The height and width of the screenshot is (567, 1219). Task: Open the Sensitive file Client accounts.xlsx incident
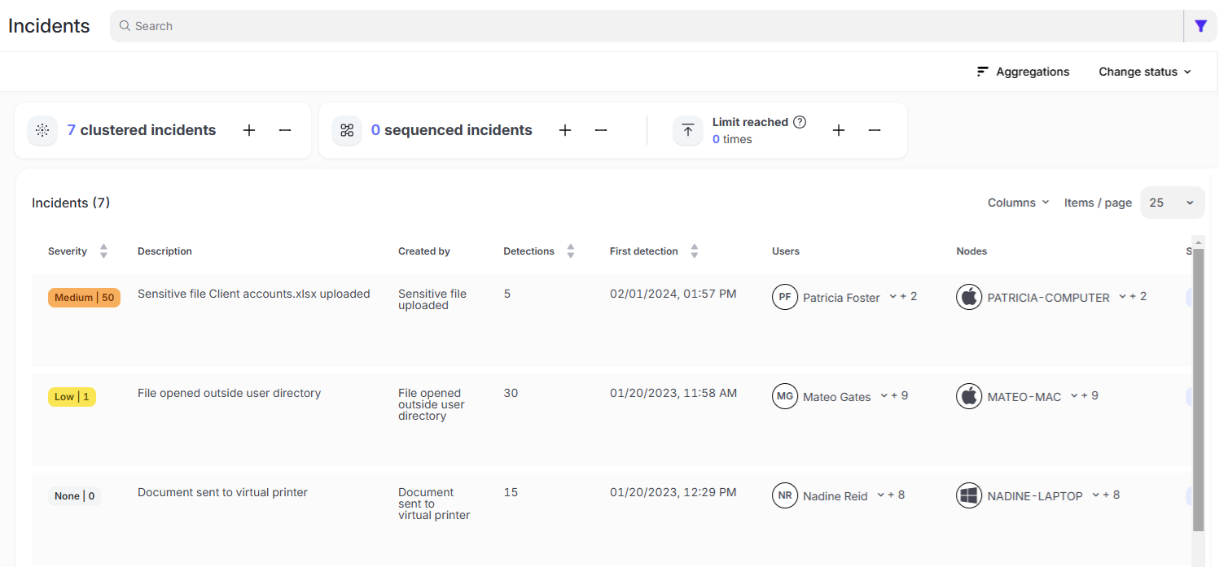253,294
